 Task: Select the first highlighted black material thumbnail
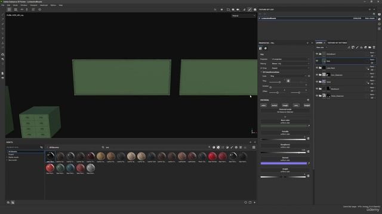click(x=50, y=157)
